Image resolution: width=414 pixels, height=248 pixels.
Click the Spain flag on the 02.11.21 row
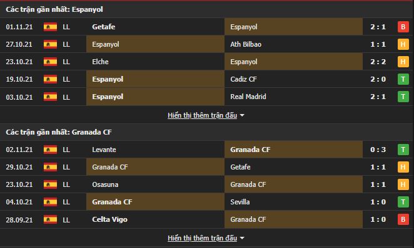pos(50,150)
